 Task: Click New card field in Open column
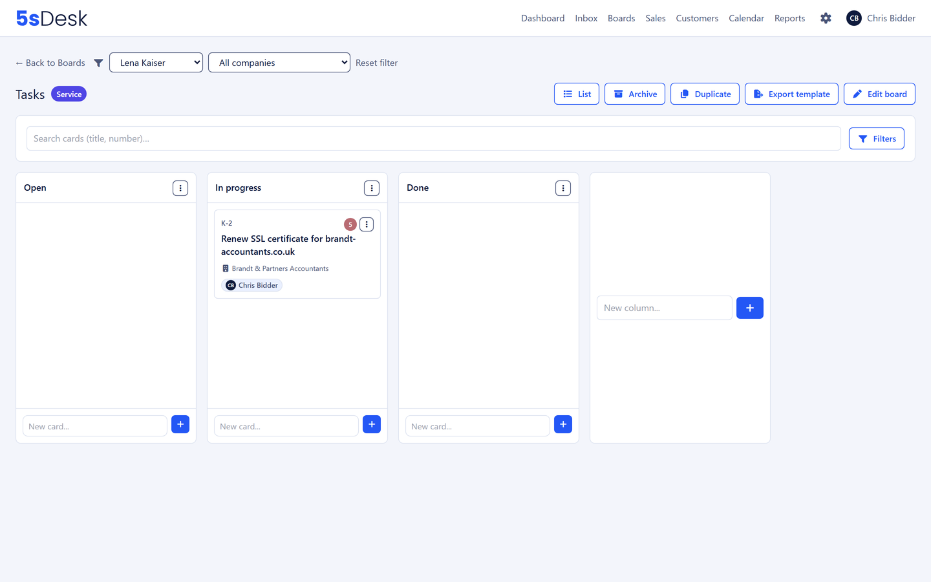pos(95,426)
